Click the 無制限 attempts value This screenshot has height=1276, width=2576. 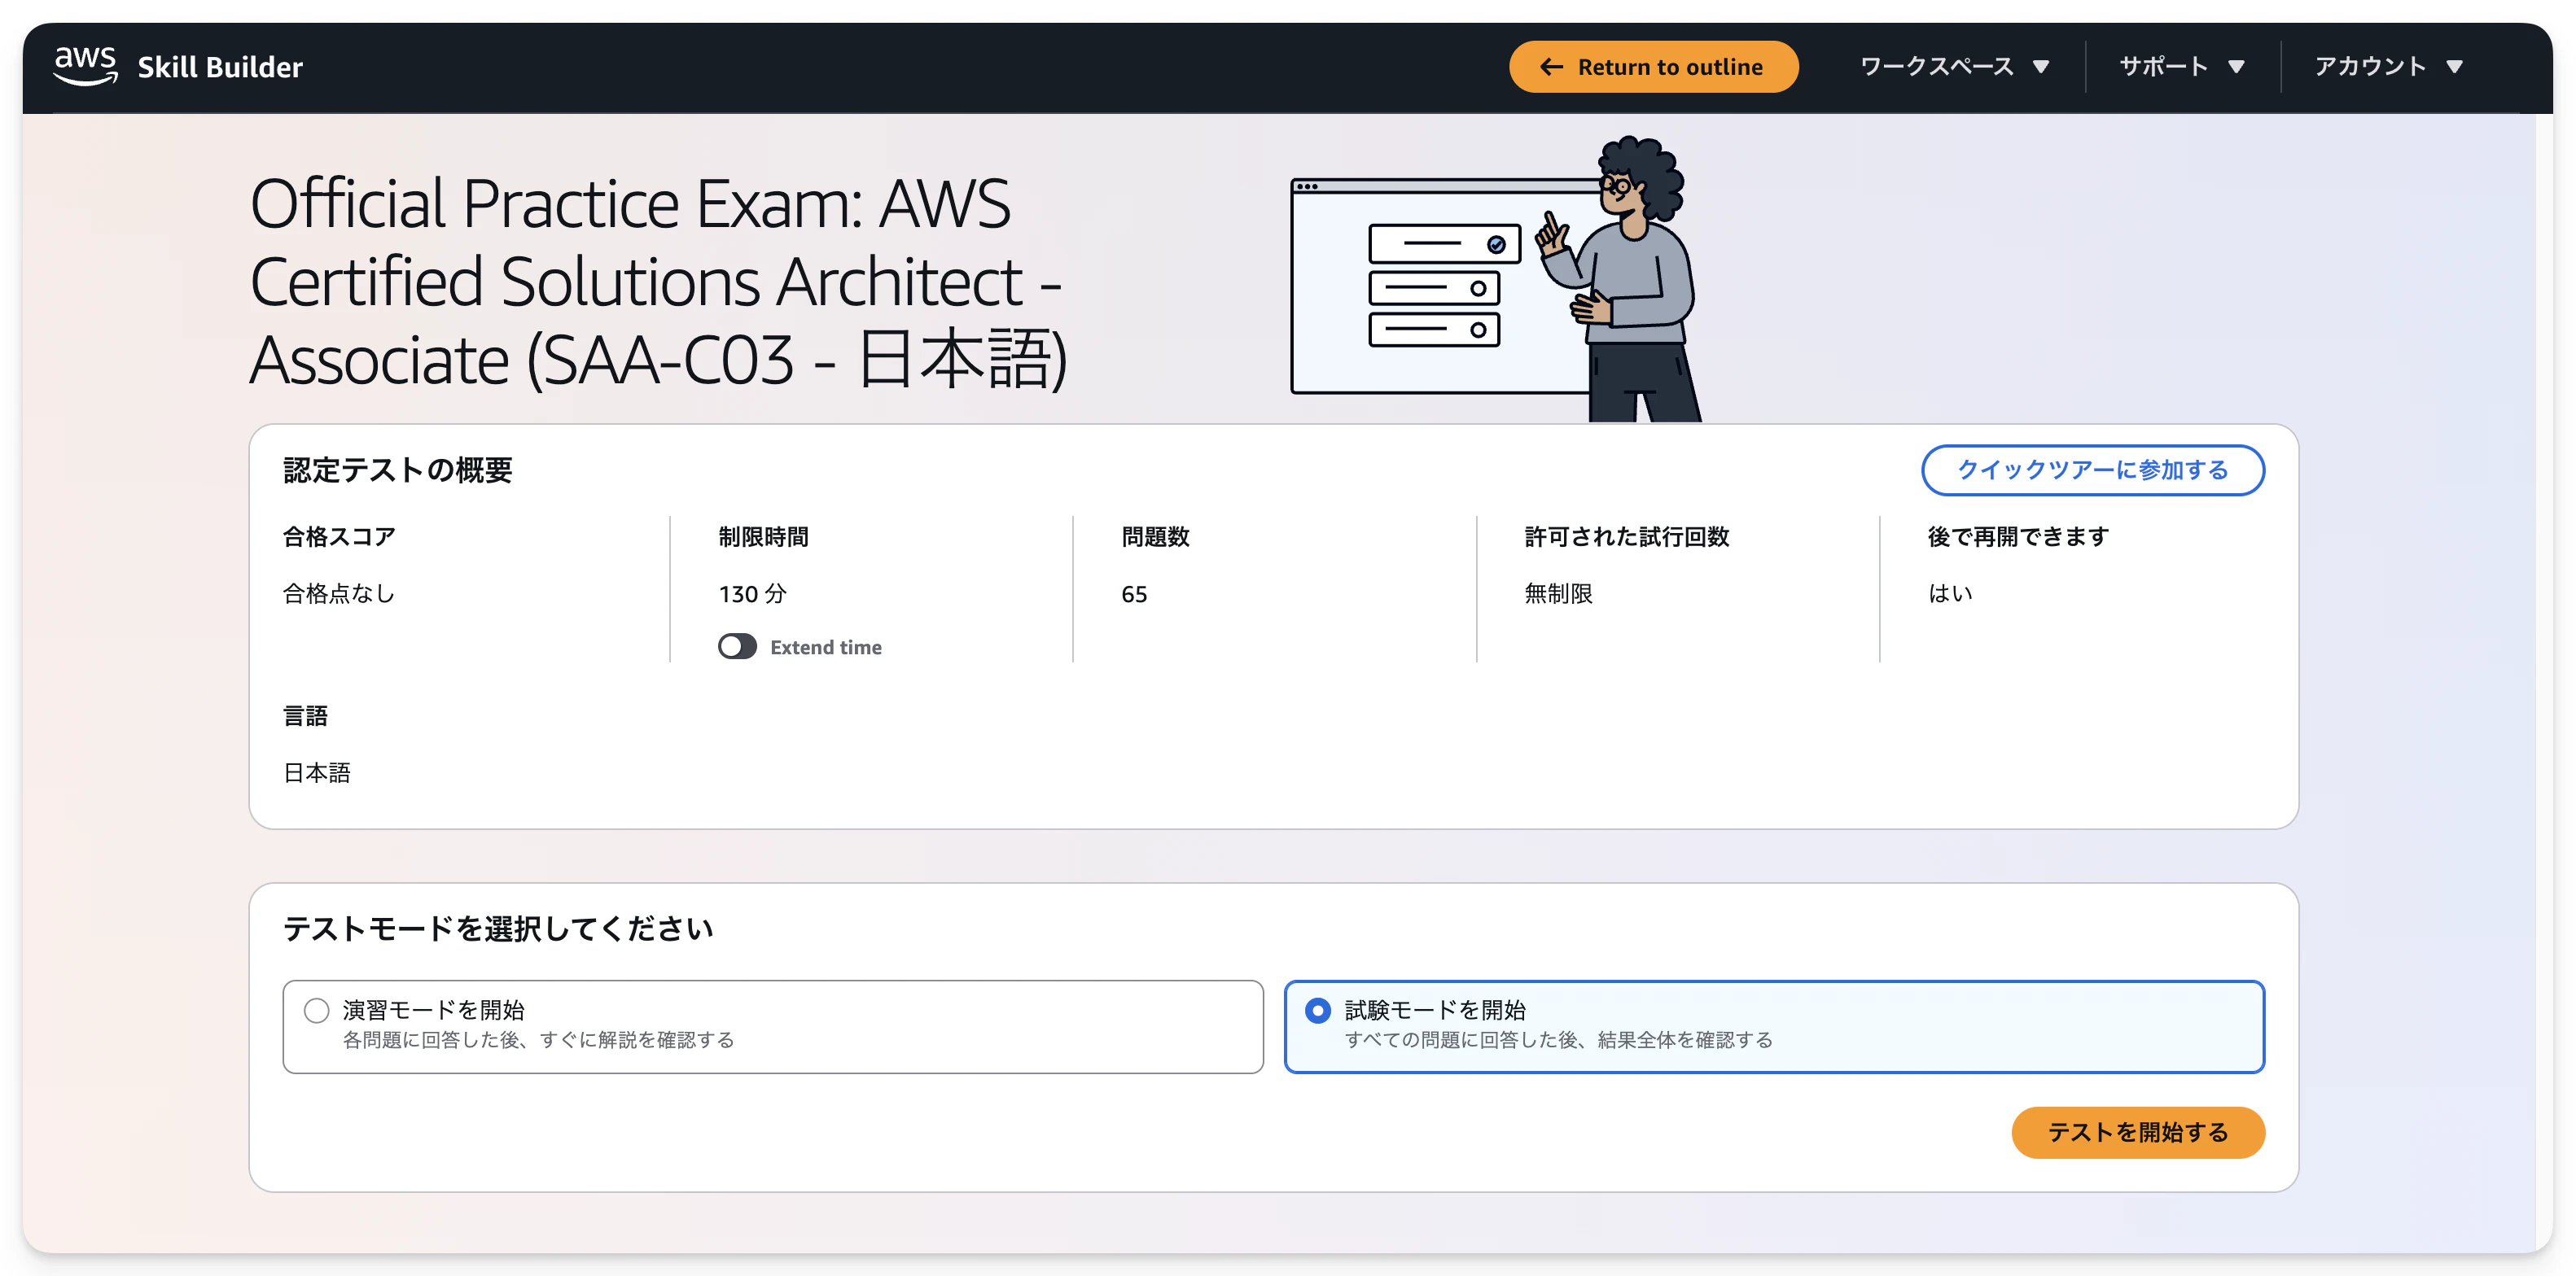tap(1558, 593)
